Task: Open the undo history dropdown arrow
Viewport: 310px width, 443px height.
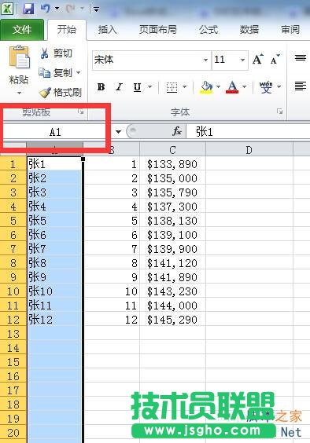Action: coord(57,9)
